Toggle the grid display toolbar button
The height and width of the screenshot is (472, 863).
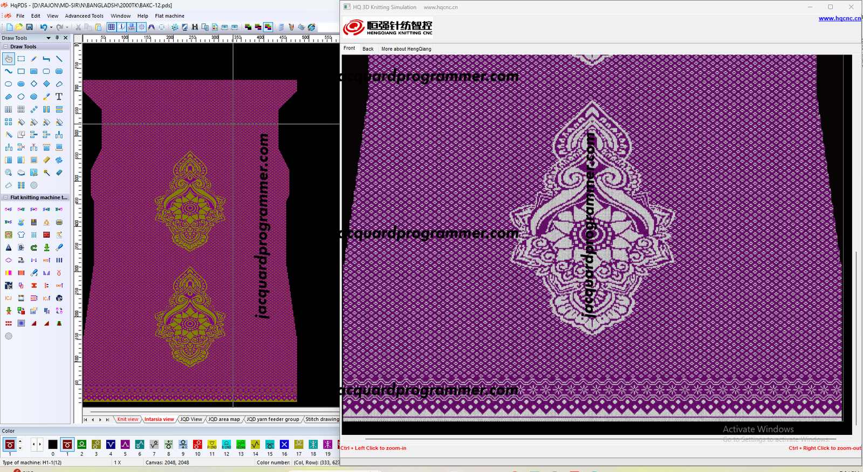point(111,27)
